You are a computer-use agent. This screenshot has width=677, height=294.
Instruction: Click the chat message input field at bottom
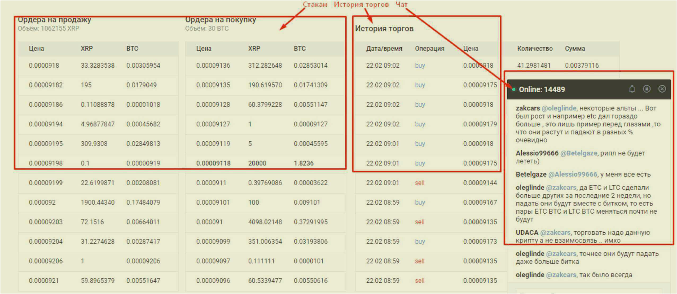588,291
